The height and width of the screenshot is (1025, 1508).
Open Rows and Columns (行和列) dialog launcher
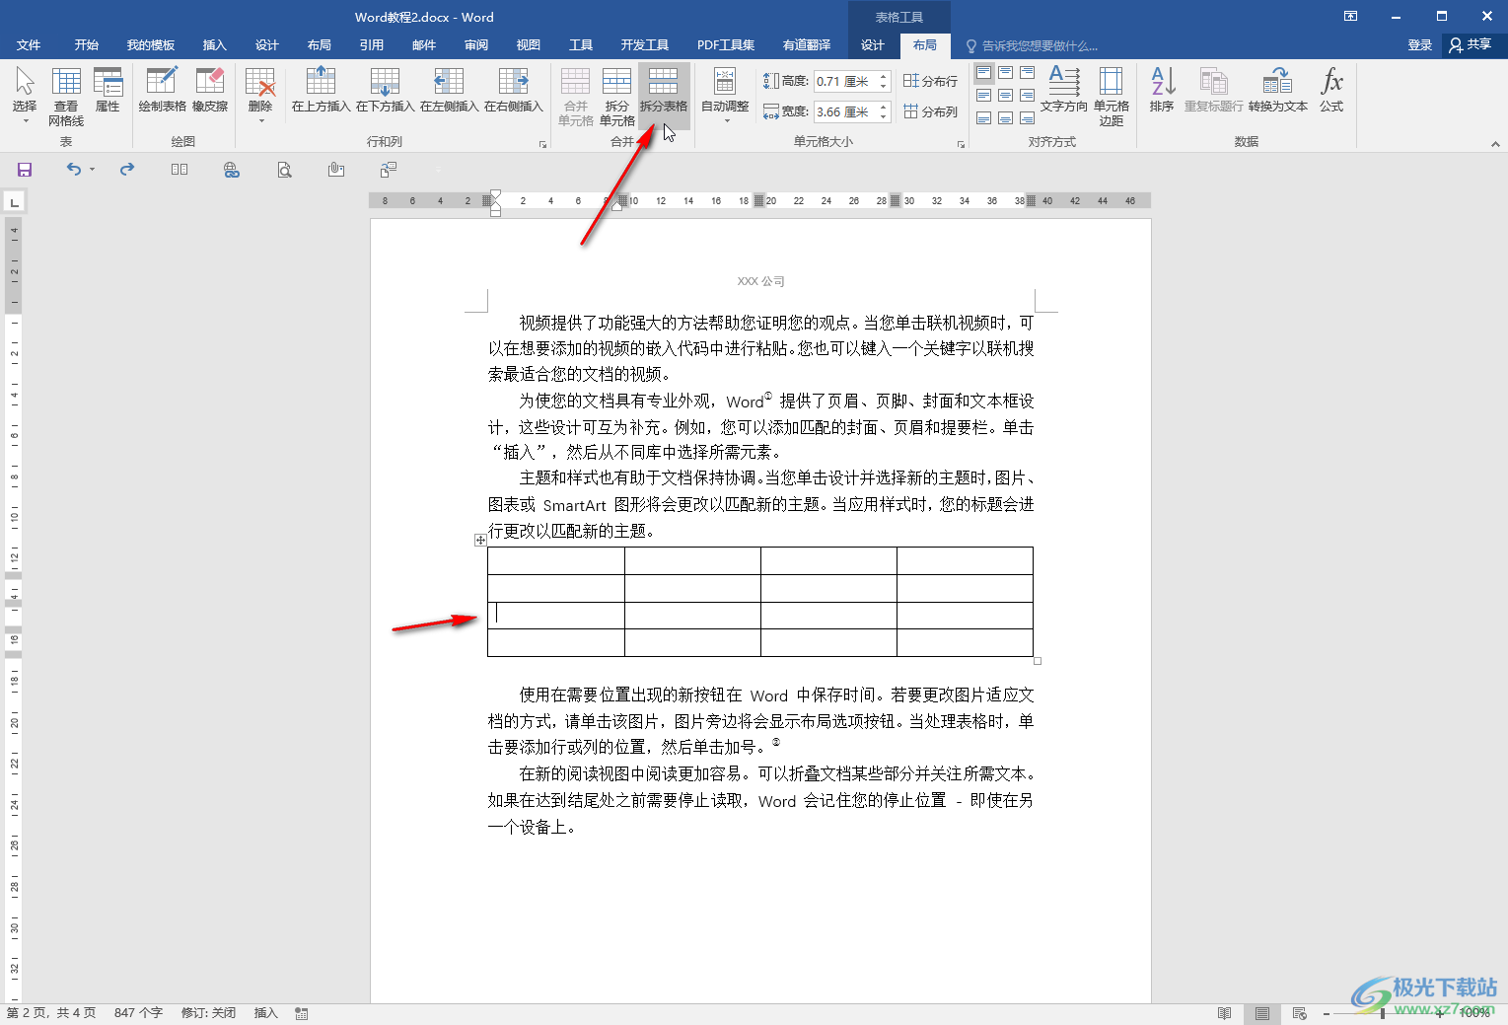click(542, 144)
